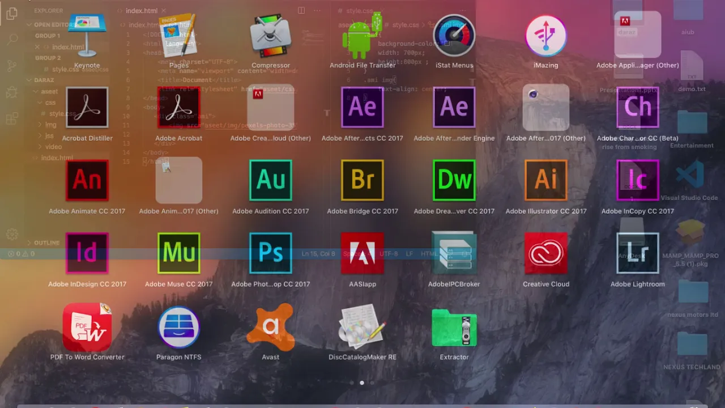The width and height of the screenshot is (725, 408).
Task: Go to the last Launchpad page dot
Action: click(x=372, y=383)
